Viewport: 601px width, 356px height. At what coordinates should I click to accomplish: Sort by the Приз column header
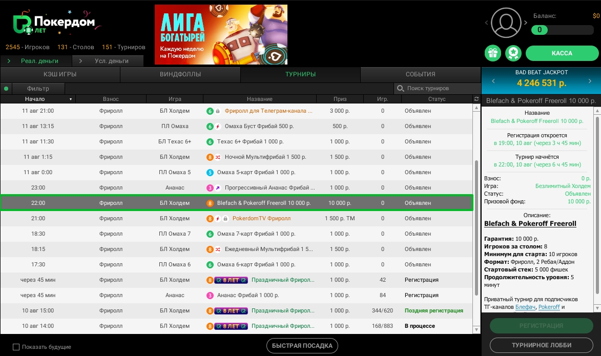(x=340, y=99)
